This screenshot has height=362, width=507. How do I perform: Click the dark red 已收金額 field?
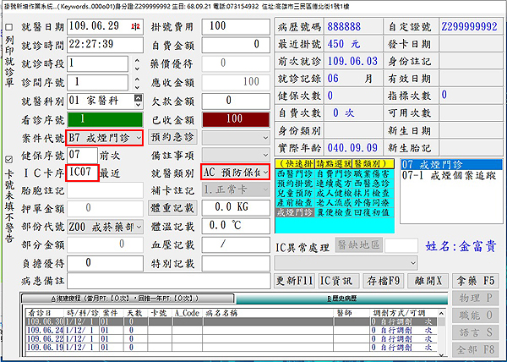point(234,119)
